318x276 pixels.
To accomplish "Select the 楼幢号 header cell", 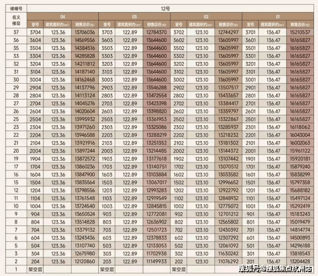I will coord(15,8).
